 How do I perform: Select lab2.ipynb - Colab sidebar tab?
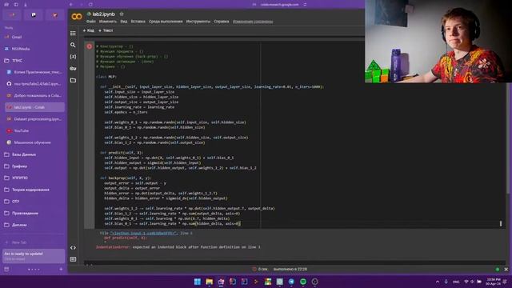[x=34, y=107]
